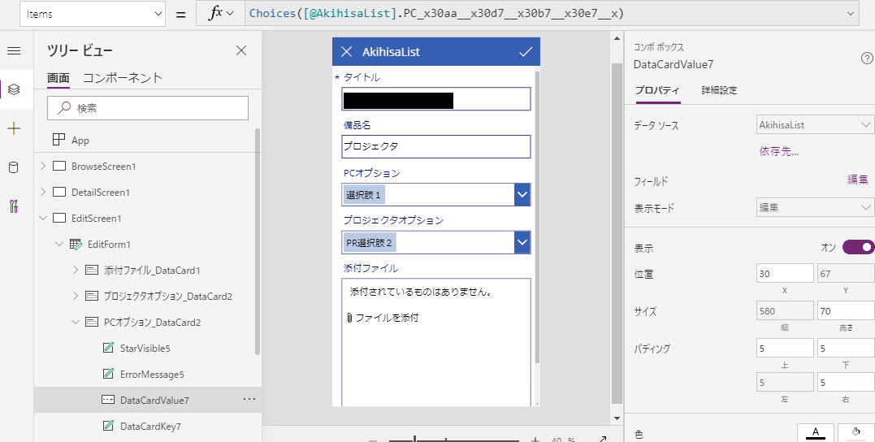Switch to the プロパティ tab
875x442 pixels.
tap(657, 90)
